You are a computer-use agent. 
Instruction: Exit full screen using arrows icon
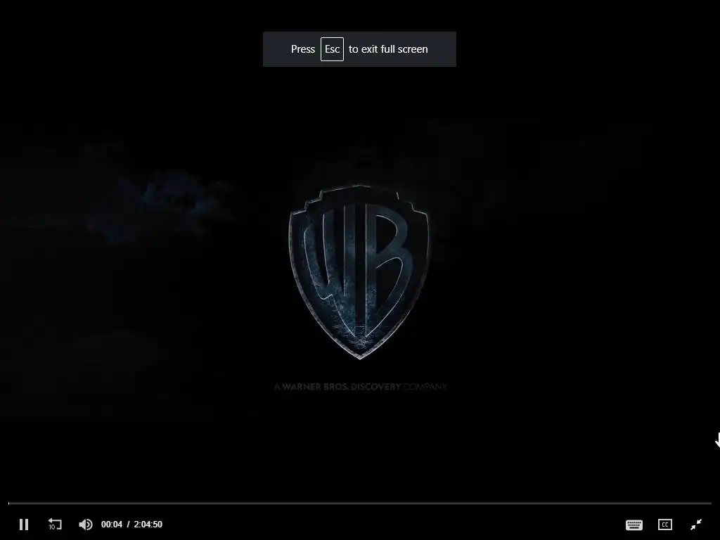pyautogui.click(x=696, y=525)
